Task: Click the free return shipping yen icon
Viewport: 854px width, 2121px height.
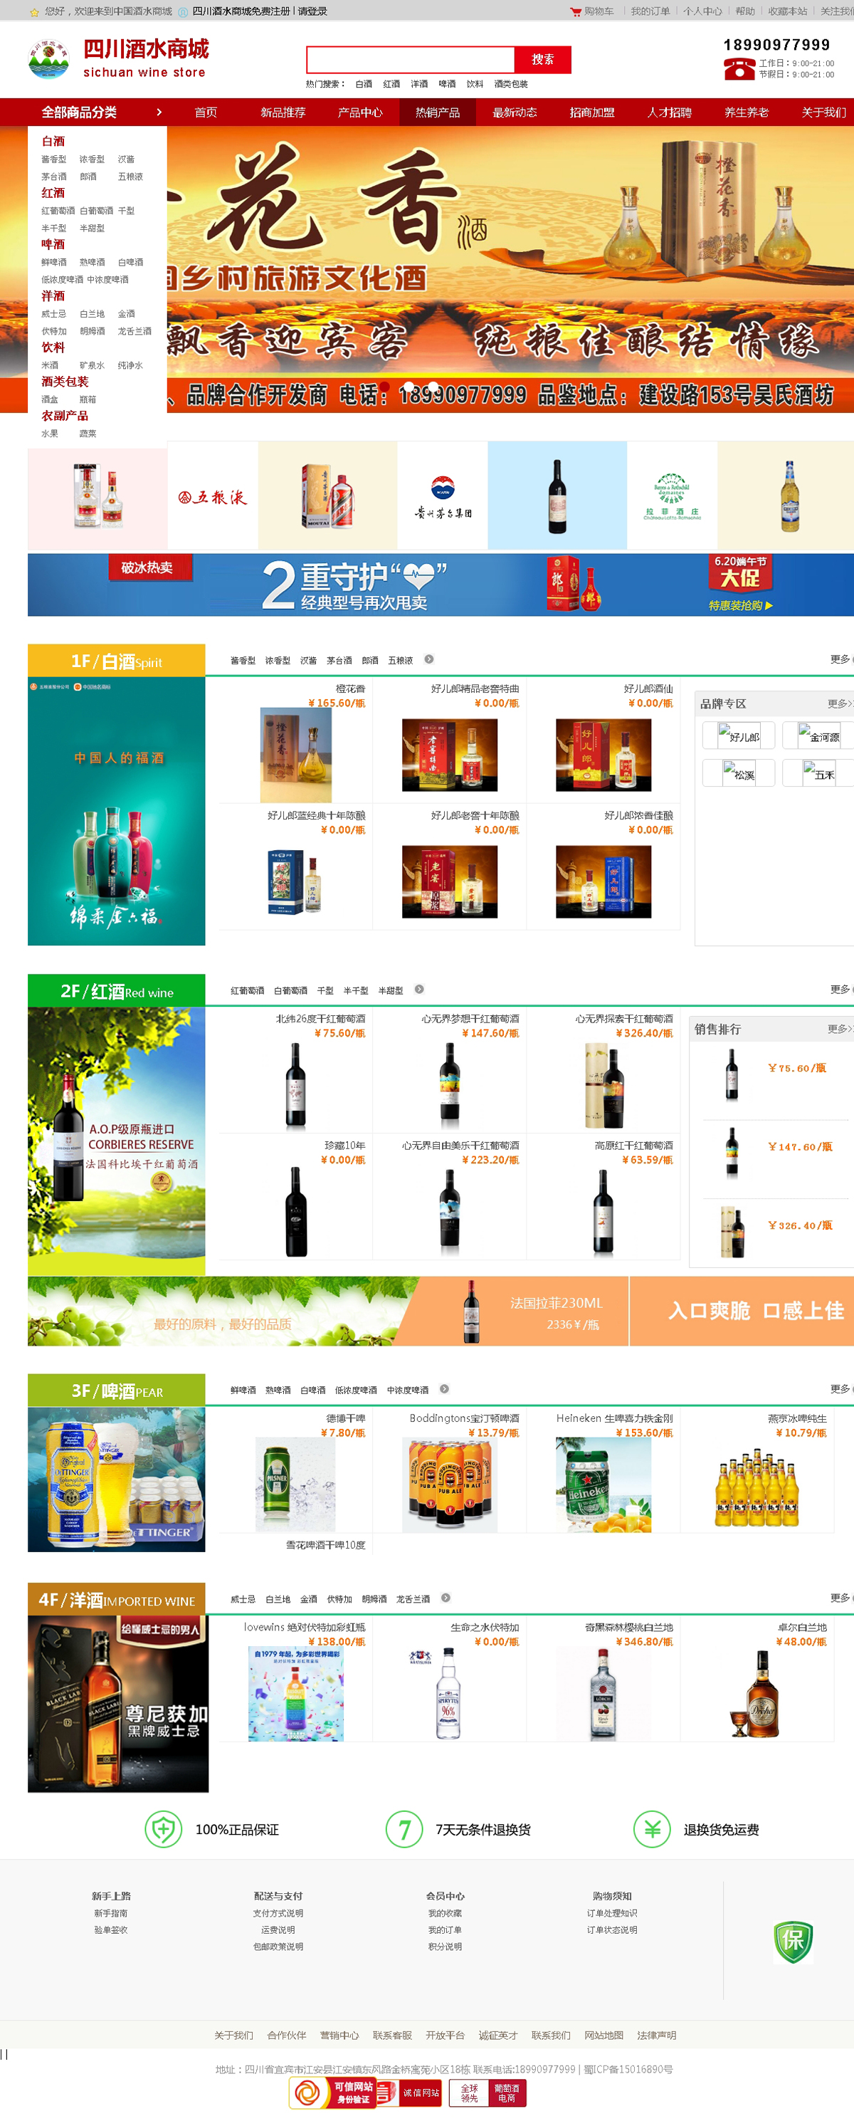Action: pyautogui.click(x=652, y=1828)
